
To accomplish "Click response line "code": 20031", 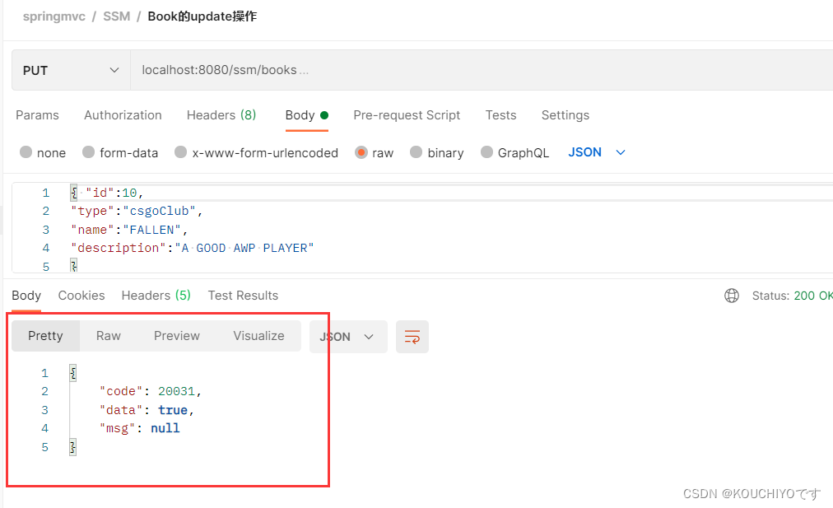I will 151,392.
